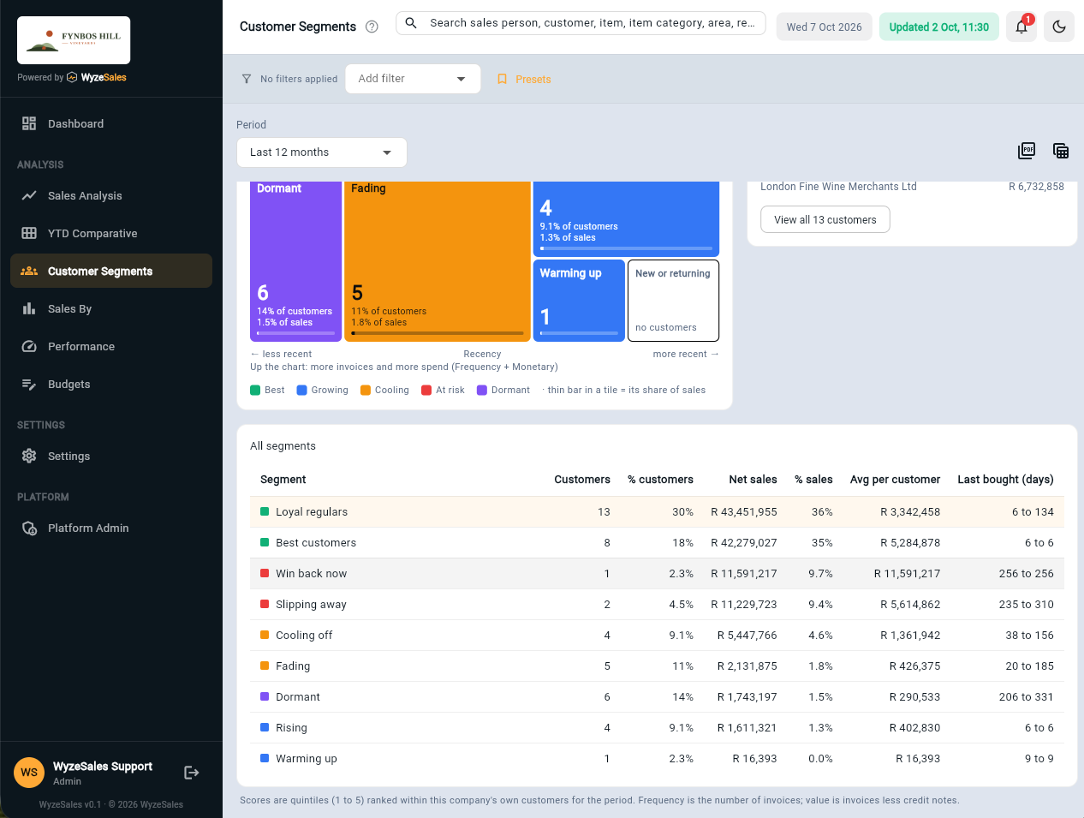Log out using the sign-out icon
Viewport: 1084px width, 818px height.
coord(192,773)
